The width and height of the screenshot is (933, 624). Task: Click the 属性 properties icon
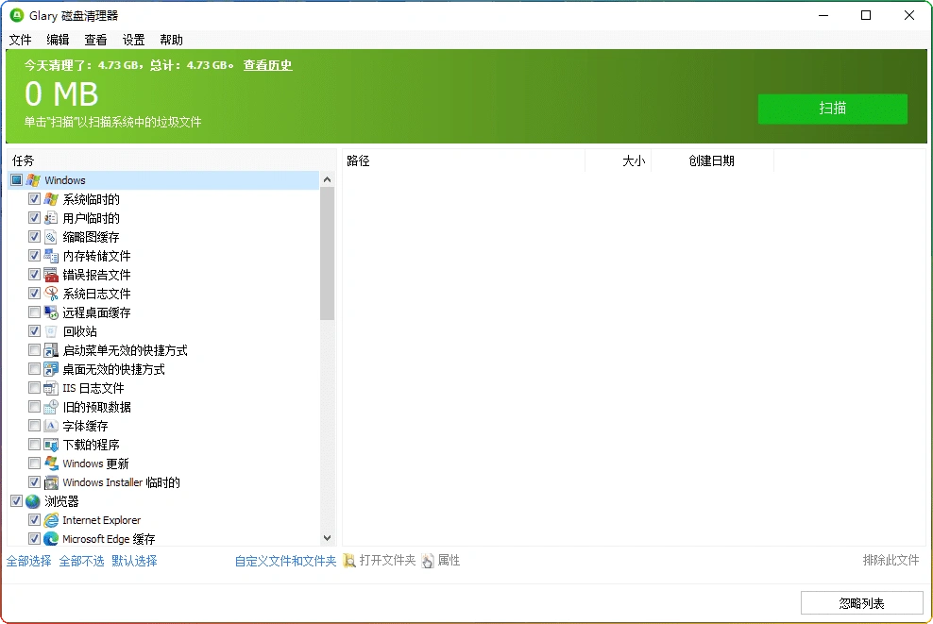coord(426,560)
